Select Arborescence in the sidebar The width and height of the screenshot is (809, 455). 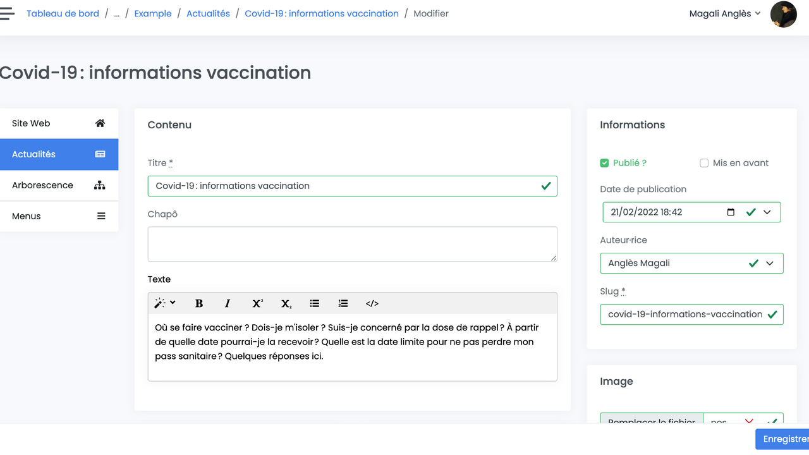(59, 185)
